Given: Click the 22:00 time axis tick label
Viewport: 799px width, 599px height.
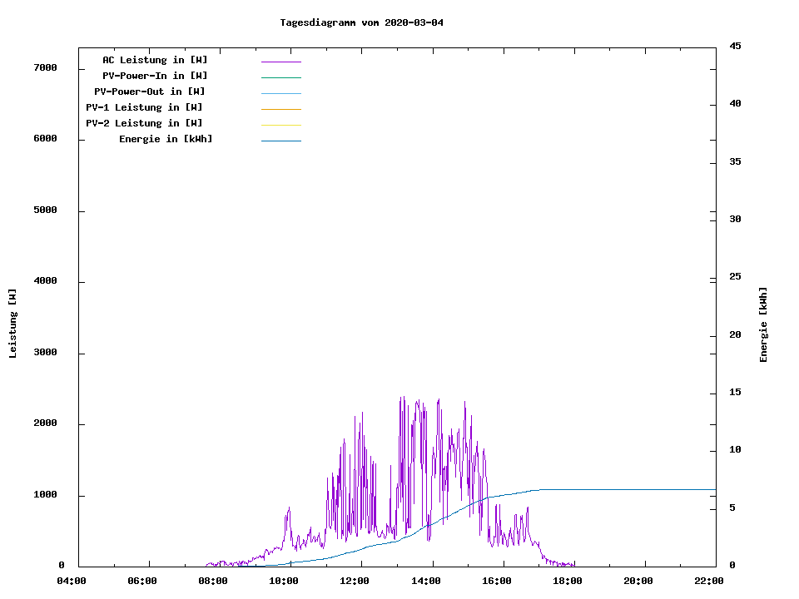Looking at the screenshot, I should pyautogui.click(x=709, y=582).
